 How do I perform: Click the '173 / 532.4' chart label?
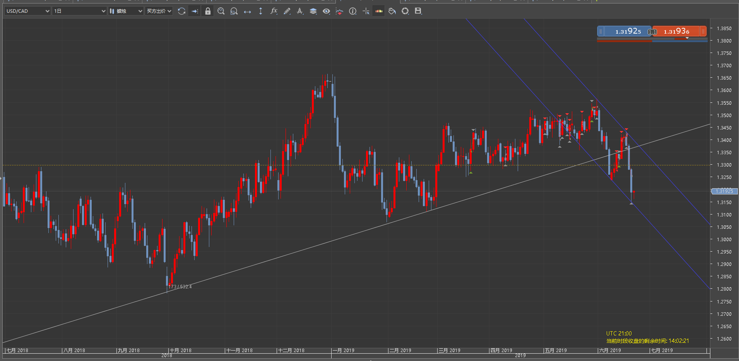point(180,287)
